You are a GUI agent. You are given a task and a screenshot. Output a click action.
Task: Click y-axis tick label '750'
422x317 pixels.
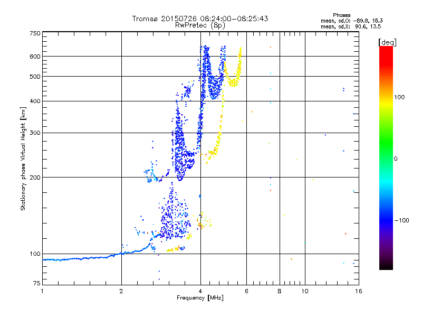(x=35, y=33)
